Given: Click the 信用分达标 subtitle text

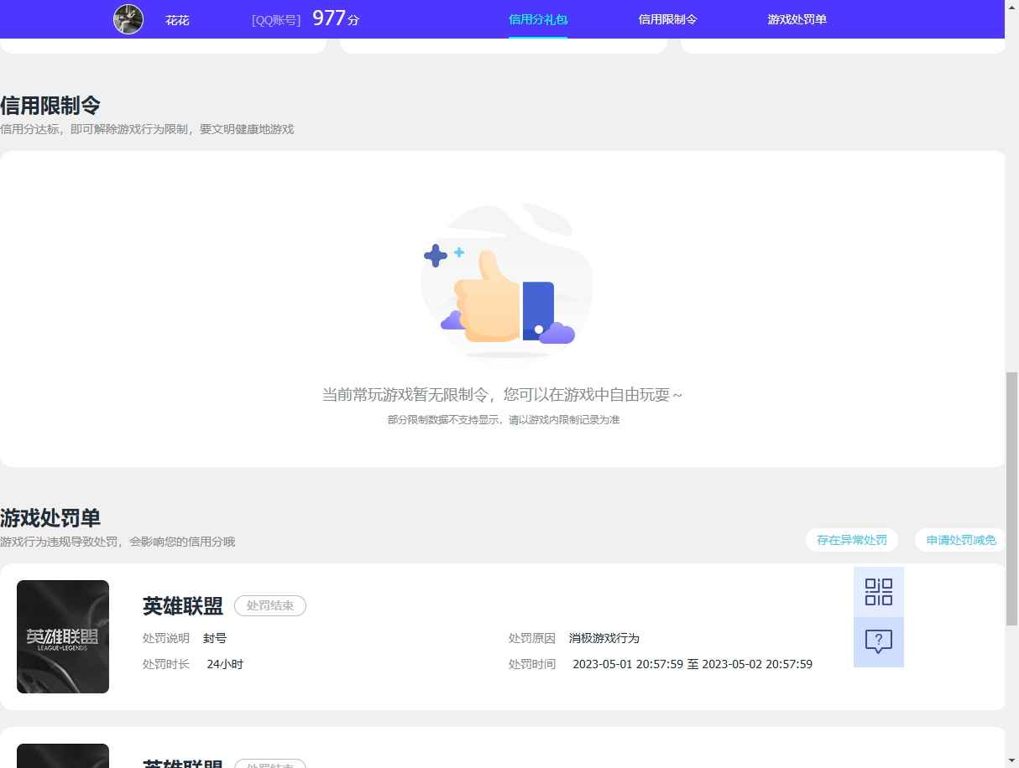Looking at the screenshot, I should click(147, 129).
